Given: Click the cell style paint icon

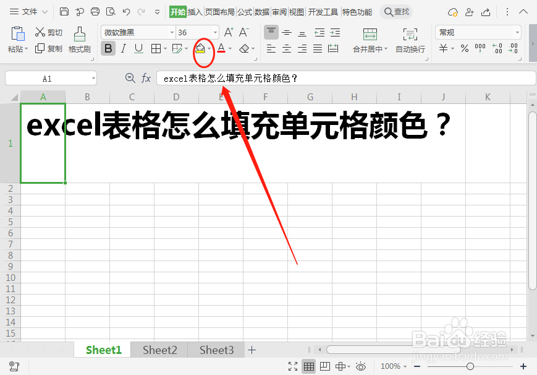Looking at the screenshot, I should tap(177, 49).
